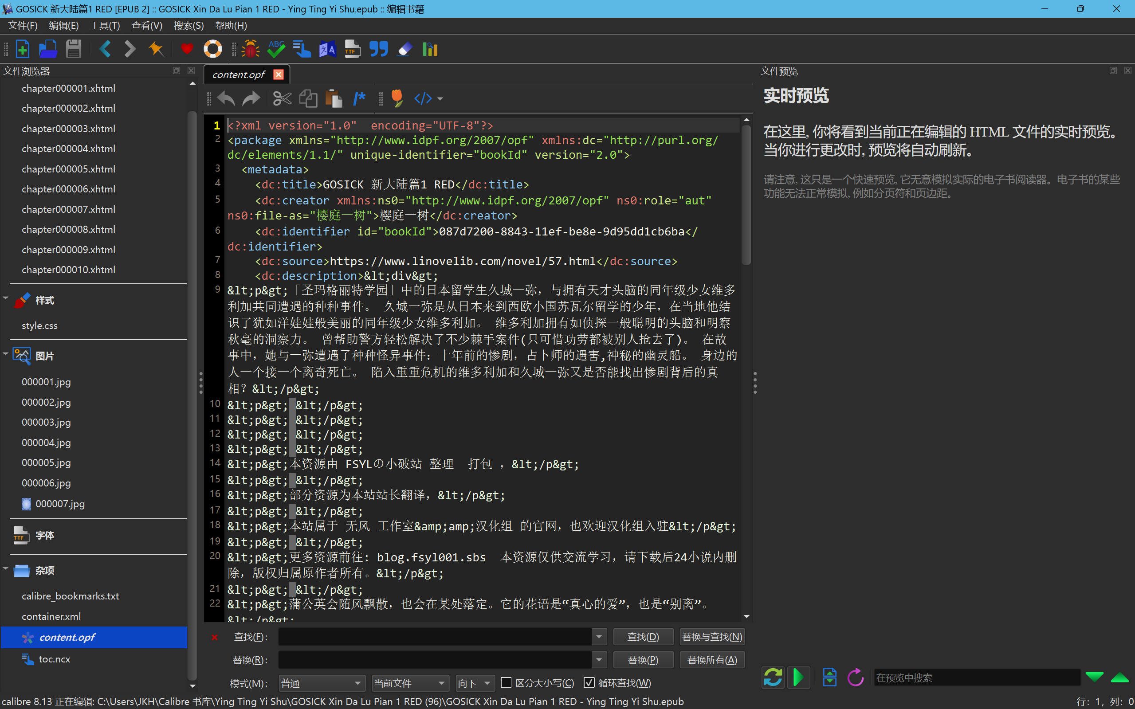1135x709 pixels.
Task: Click the Smarten Punctuation quotes icon
Action: tap(378, 49)
